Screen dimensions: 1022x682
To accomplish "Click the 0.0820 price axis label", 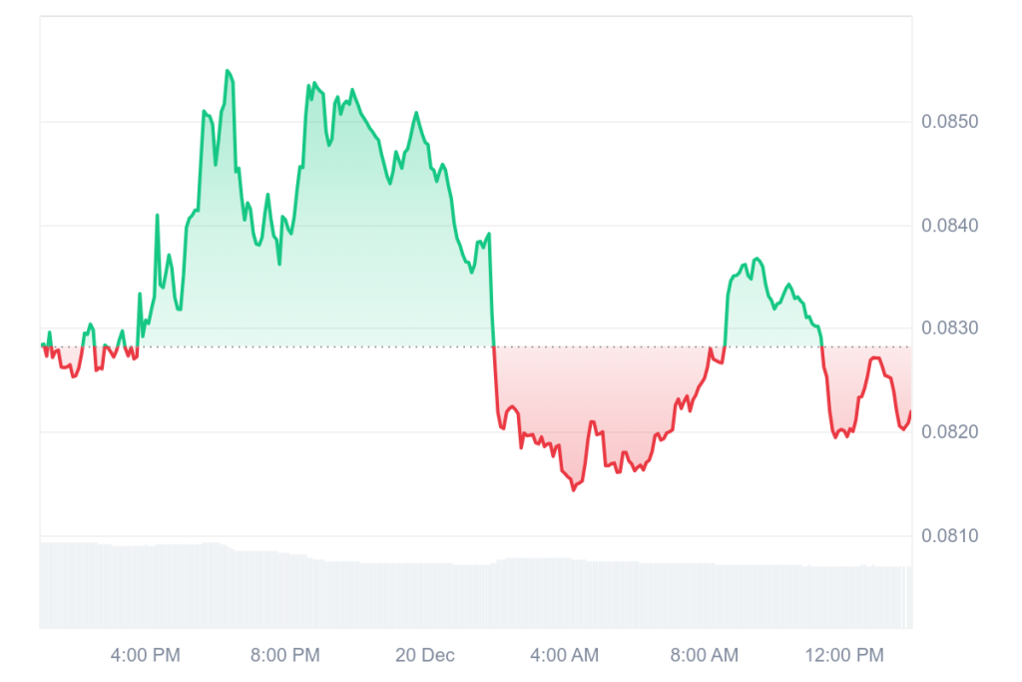I will (950, 432).
